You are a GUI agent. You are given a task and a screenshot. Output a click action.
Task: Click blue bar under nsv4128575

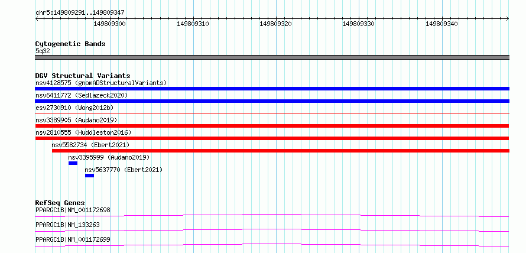click(272, 89)
